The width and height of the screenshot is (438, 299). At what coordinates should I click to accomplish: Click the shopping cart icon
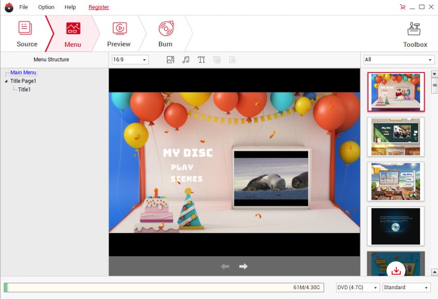[403, 7]
